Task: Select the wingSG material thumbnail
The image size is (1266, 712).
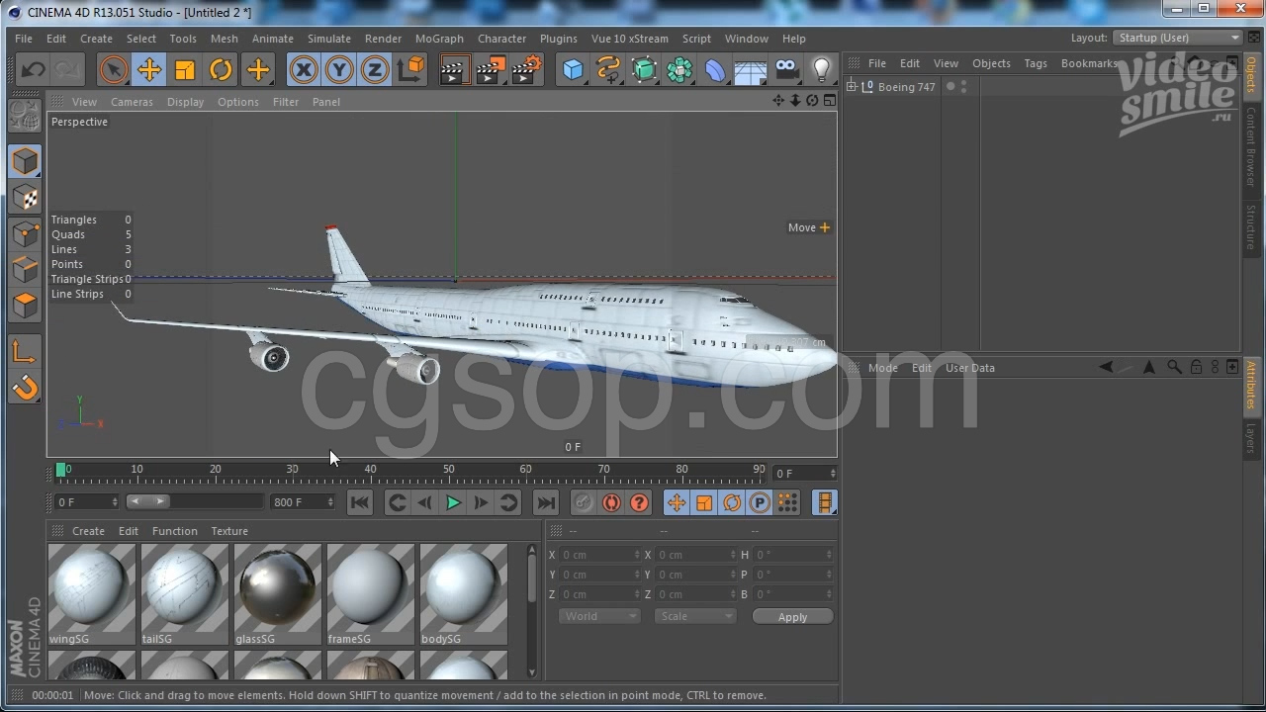Action: (91, 593)
